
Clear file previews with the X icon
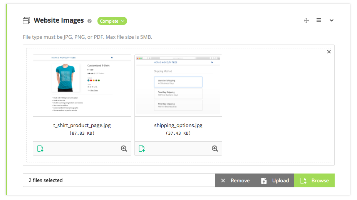tap(329, 52)
